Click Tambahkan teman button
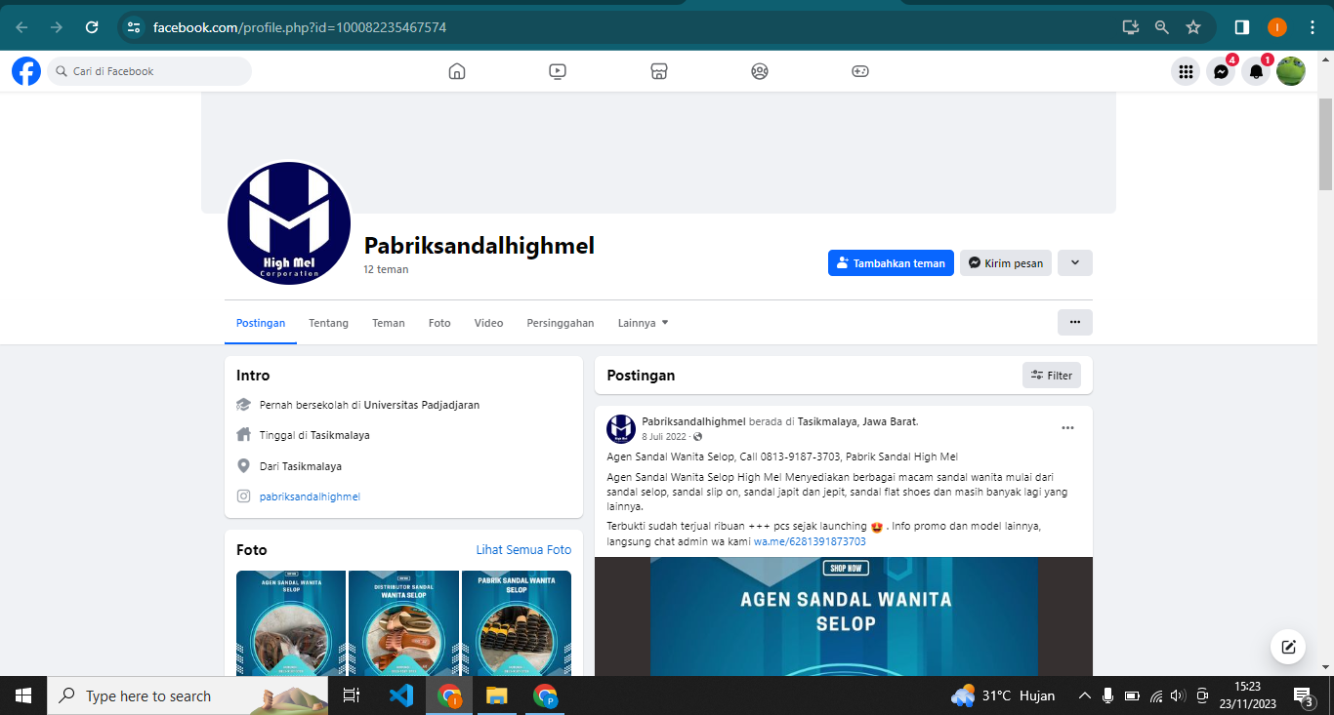This screenshot has height=715, width=1334. [891, 263]
